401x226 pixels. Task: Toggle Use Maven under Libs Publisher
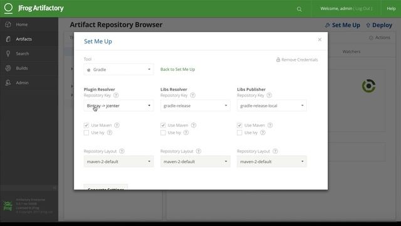pos(239,126)
